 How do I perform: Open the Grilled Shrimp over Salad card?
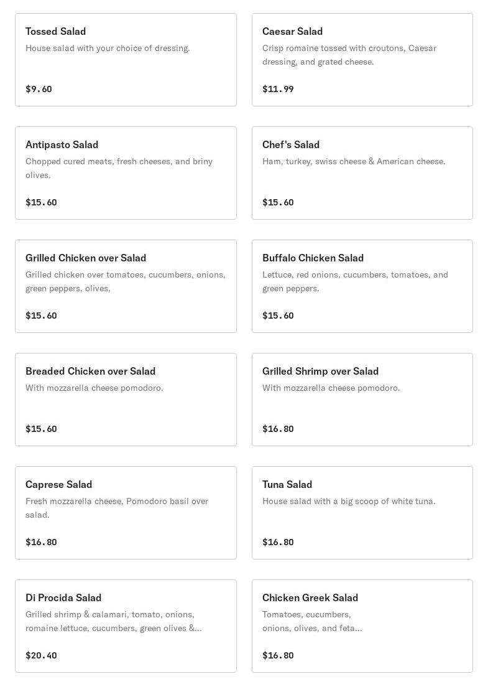click(x=362, y=400)
